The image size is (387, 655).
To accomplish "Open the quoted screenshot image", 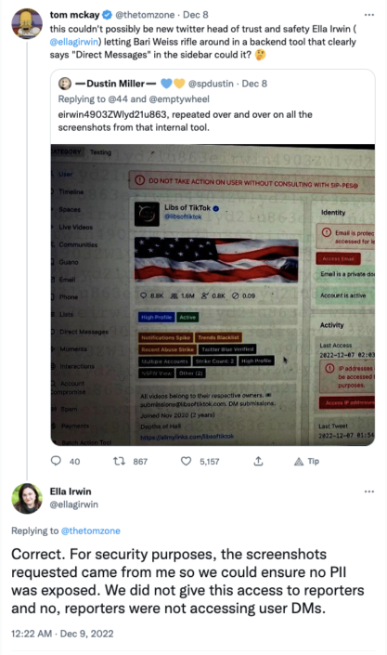I will [x=213, y=295].
